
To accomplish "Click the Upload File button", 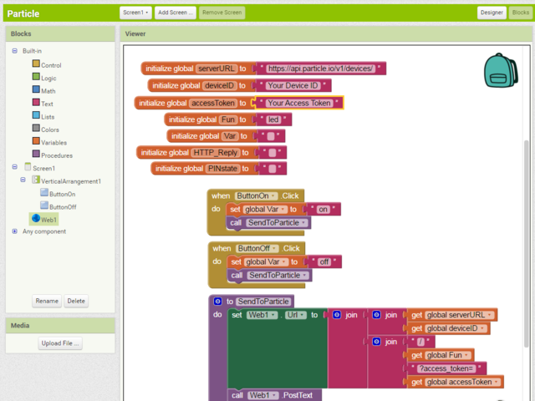I will [60, 343].
